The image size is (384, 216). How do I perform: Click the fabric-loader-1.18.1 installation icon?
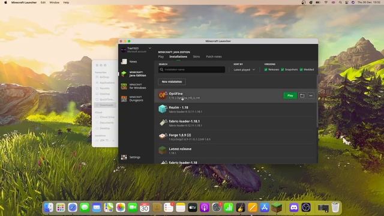pos(163,122)
